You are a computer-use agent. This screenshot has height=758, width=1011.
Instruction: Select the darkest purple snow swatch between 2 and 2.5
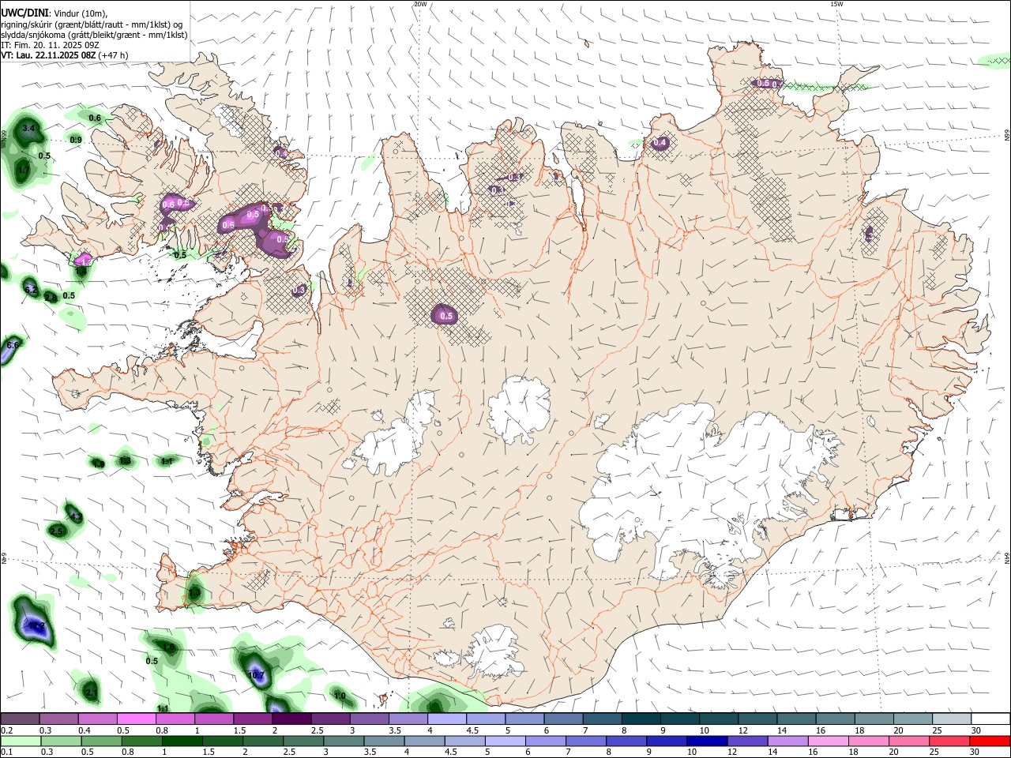coord(291,719)
